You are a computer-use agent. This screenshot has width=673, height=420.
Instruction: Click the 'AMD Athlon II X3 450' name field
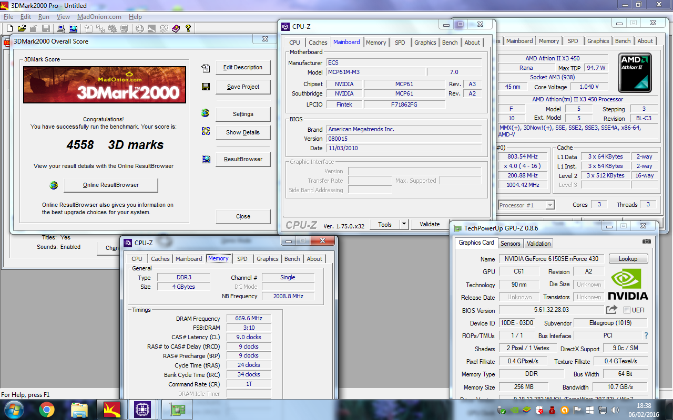553,58
